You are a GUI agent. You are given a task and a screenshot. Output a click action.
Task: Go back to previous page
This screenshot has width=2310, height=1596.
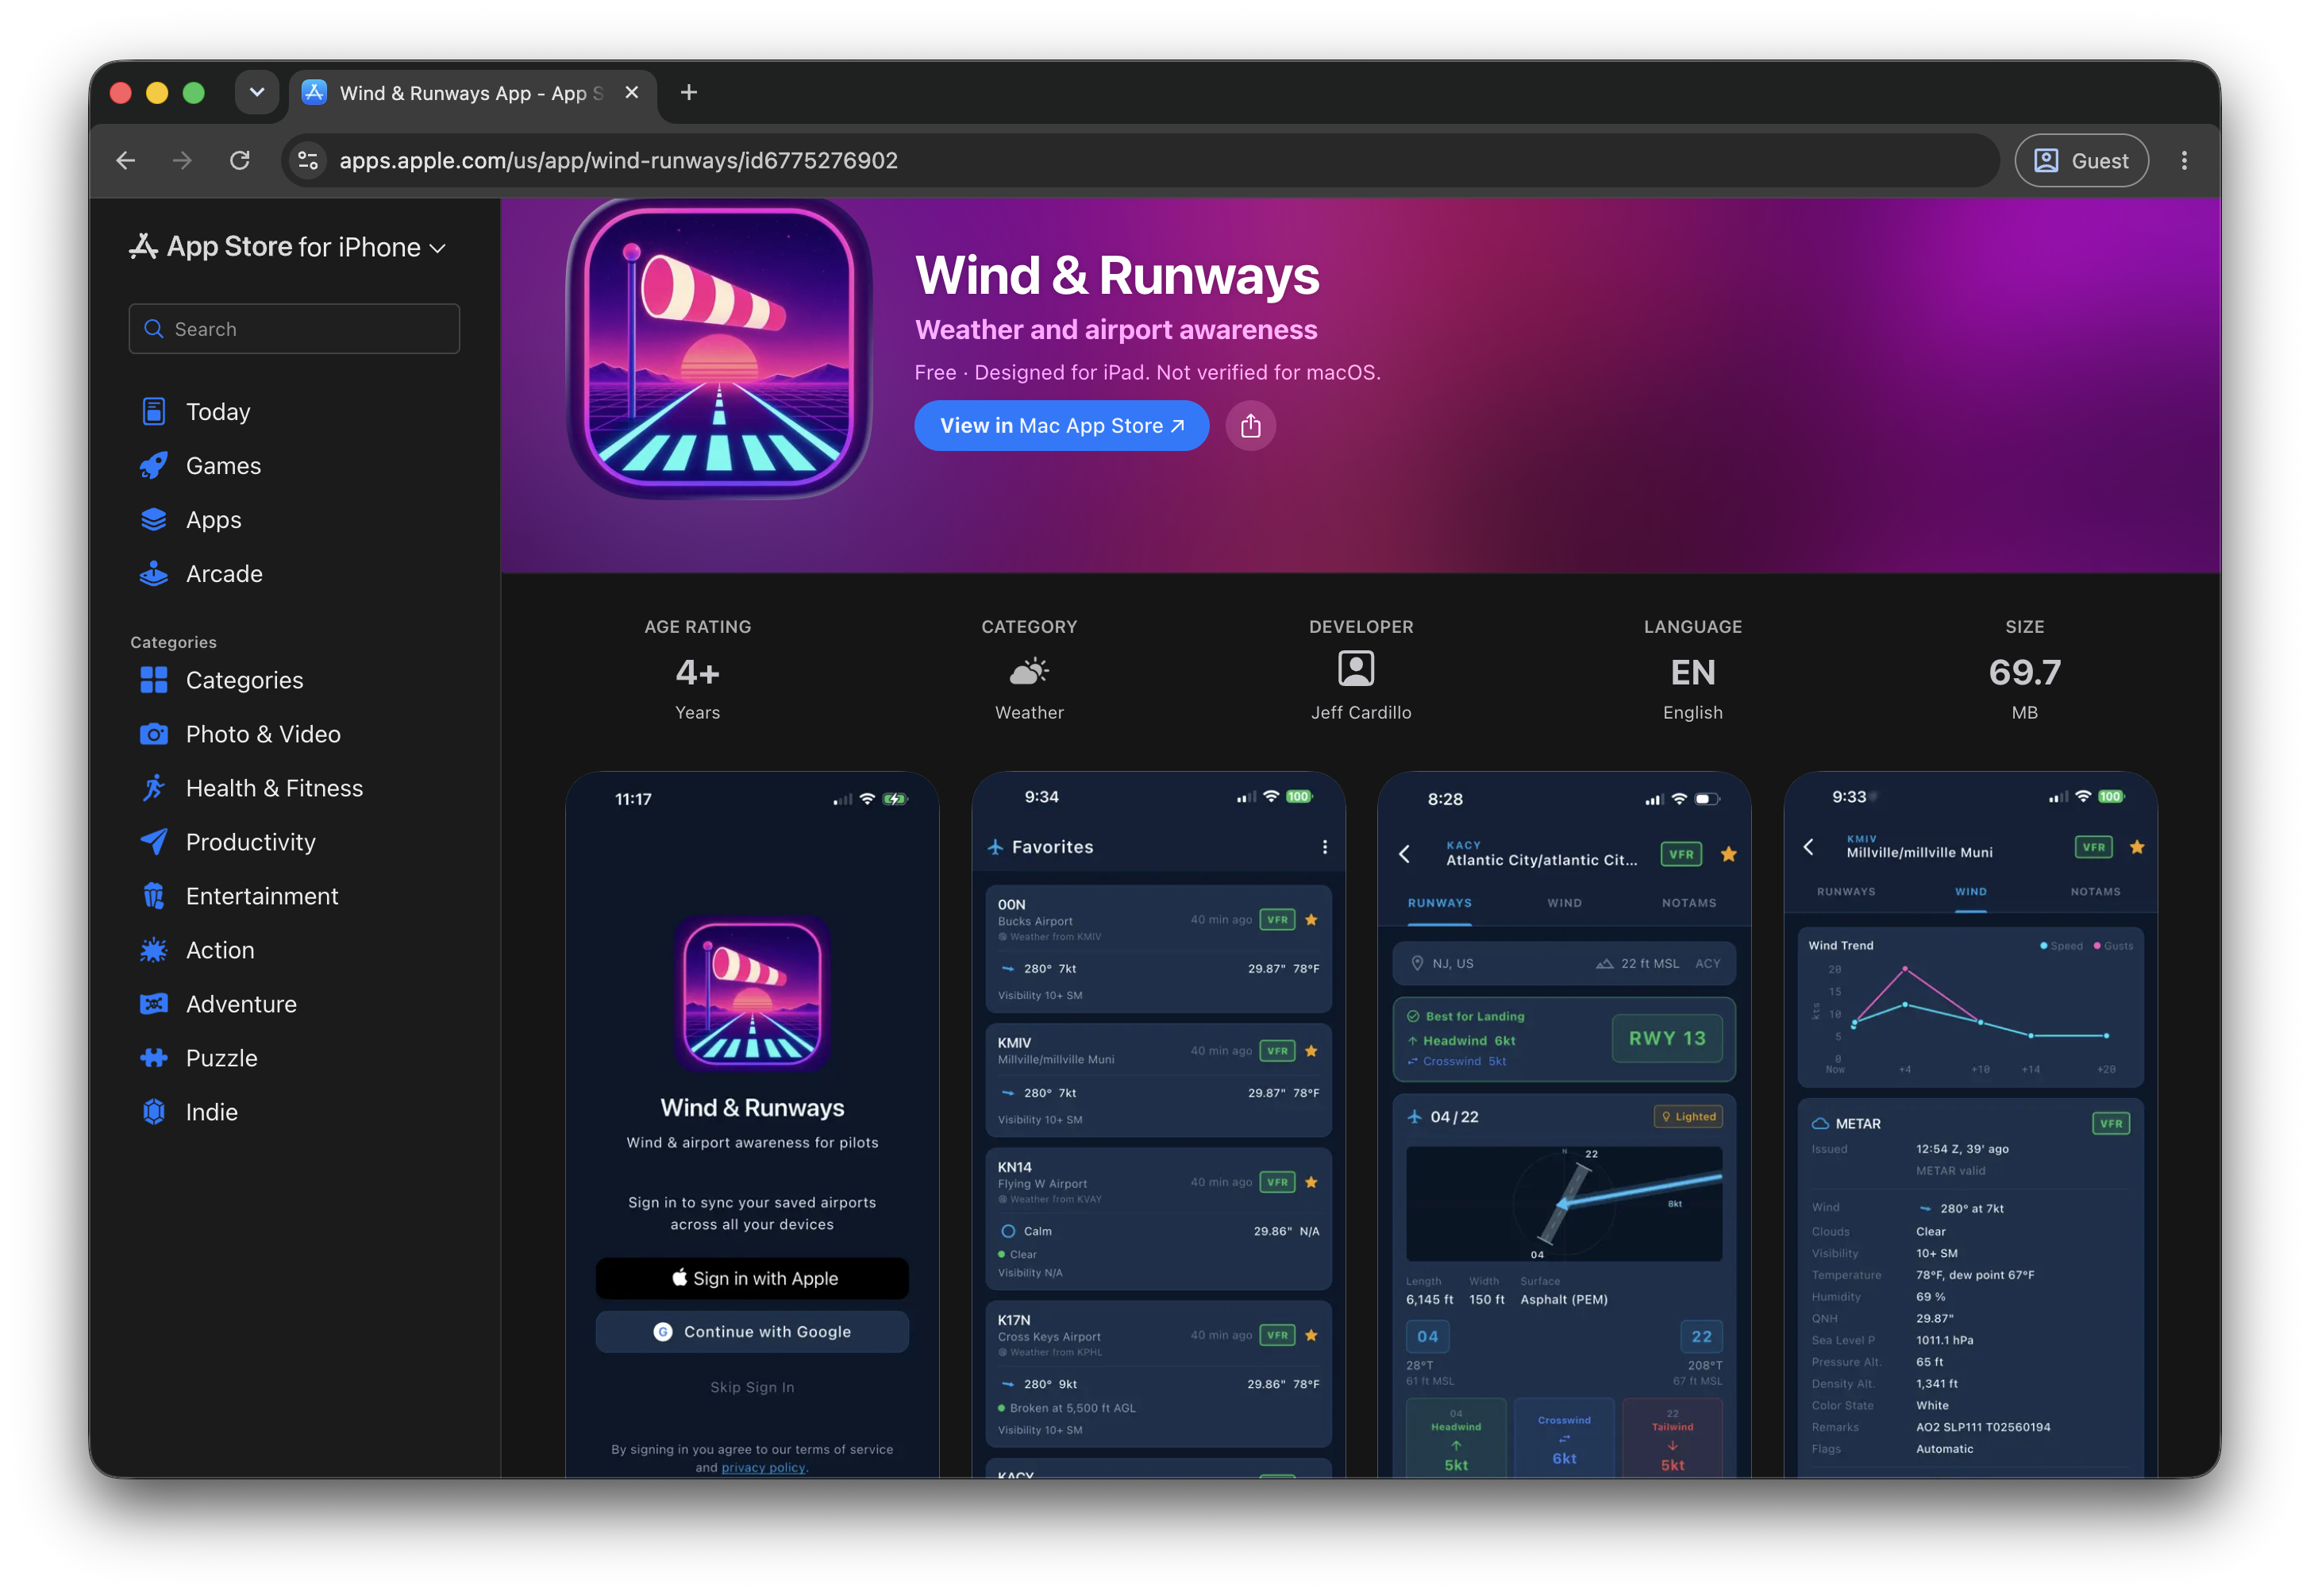coord(126,160)
